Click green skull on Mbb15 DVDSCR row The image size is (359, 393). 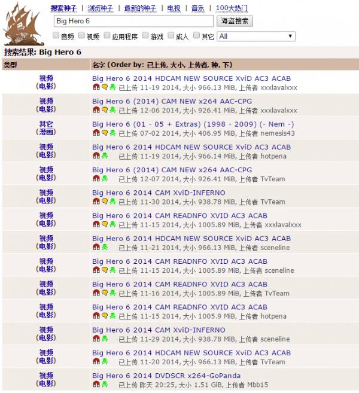[105, 384]
